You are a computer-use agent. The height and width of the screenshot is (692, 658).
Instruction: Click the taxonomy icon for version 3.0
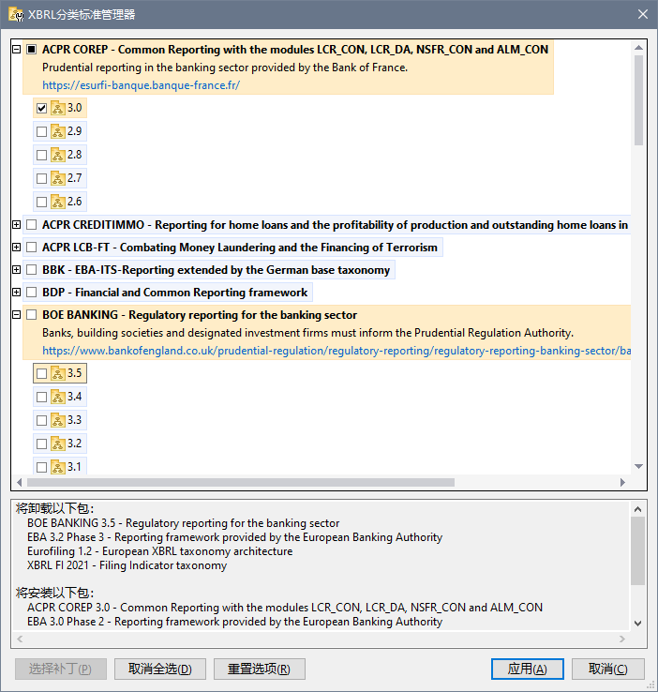click(58, 108)
